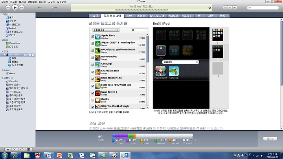The image size is (283, 159).
Task: Click Charadium Free app icon
Action: [x=97, y=72]
